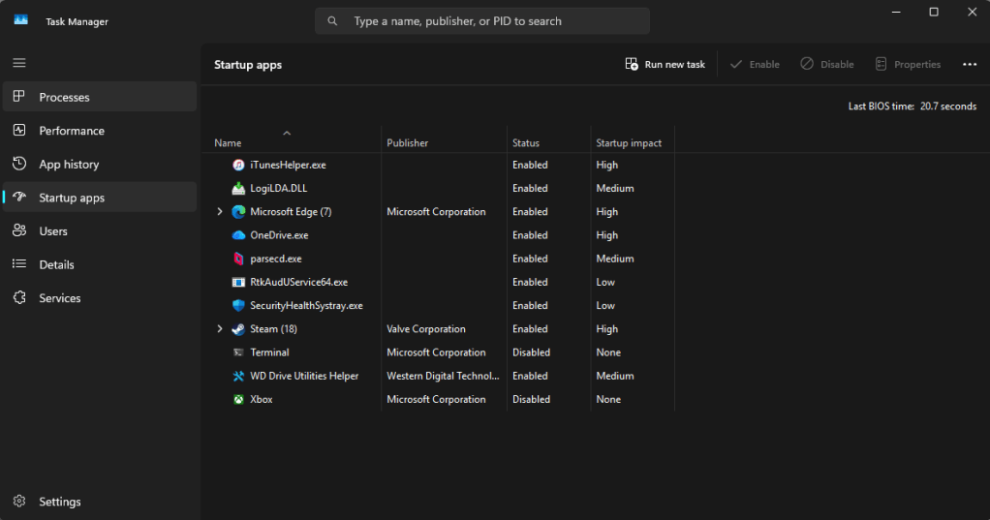Open the hamburger navigation menu
This screenshot has height=520, width=990.
[19, 63]
